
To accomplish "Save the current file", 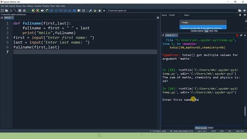I will 11,10.
